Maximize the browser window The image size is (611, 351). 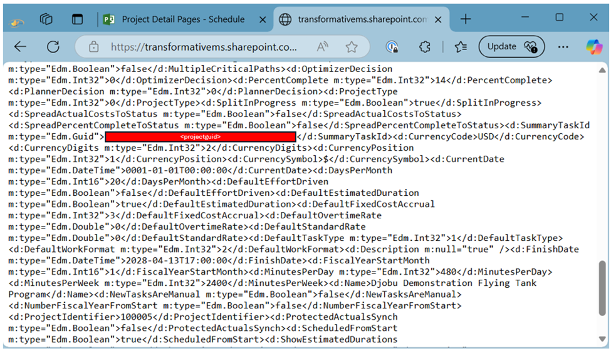(560, 17)
